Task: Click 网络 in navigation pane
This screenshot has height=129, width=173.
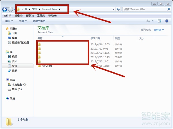Action: [12, 98]
